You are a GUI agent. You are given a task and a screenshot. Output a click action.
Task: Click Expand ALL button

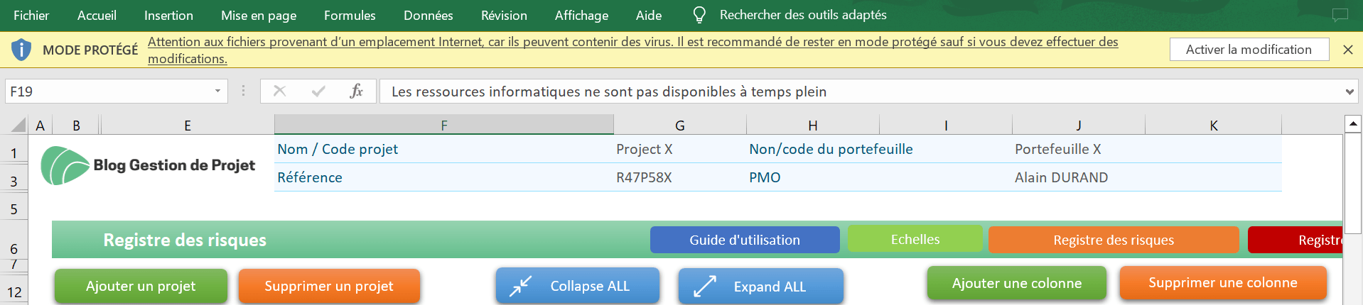click(760, 287)
